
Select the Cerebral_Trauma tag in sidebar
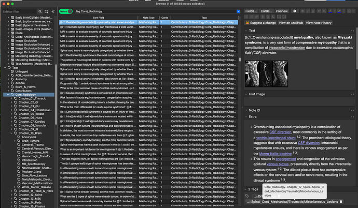(x=33, y=145)
